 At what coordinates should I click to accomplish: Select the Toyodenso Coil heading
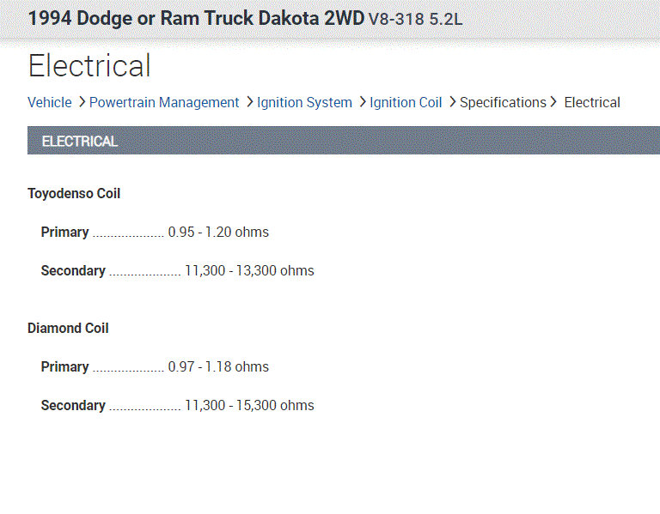pyautogui.click(x=74, y=194)
